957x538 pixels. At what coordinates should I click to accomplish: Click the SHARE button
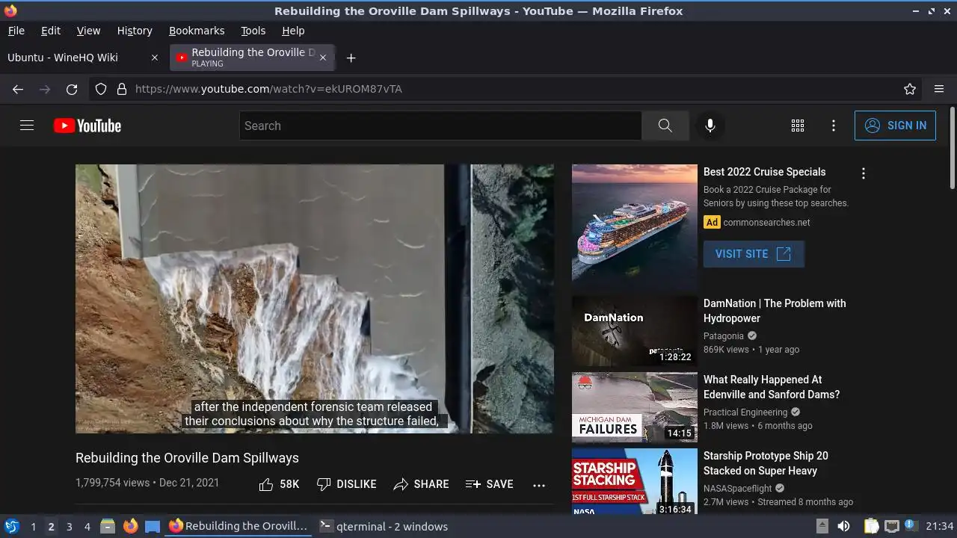click(421, 484)
